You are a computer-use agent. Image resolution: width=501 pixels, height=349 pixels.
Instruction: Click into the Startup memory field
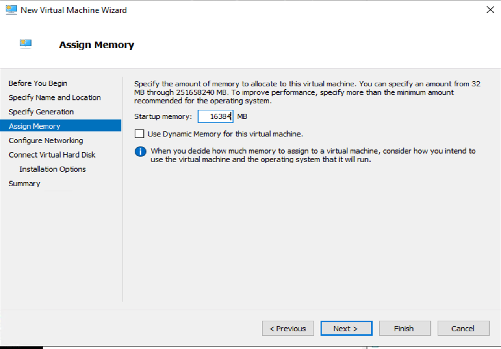click(215, 117)
